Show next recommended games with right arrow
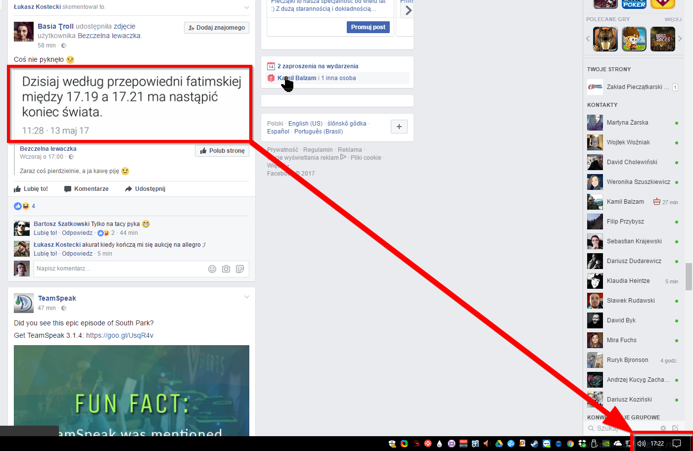This screenshot has height=451, width=693. pyautogui.click(x=680, y=39)
